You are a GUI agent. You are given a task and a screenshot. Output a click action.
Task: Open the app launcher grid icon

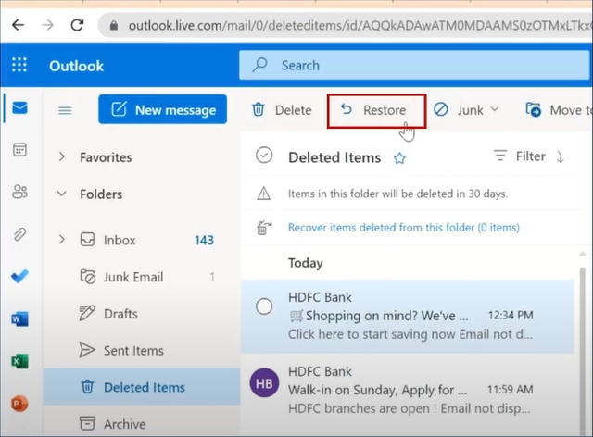point(19,65)
